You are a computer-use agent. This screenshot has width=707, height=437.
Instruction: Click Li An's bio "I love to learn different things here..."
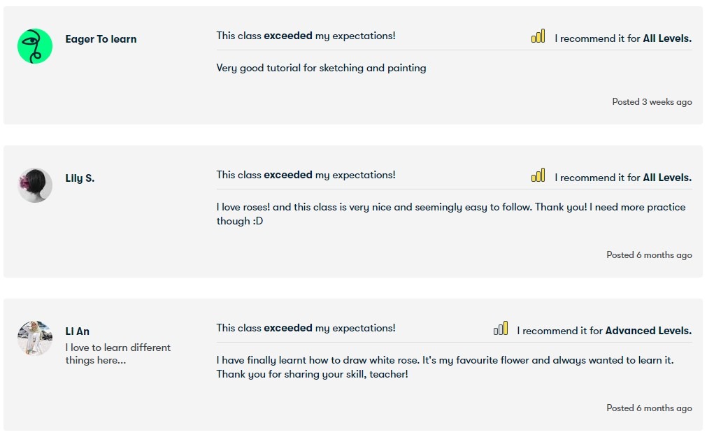click(x=117, y=354)
